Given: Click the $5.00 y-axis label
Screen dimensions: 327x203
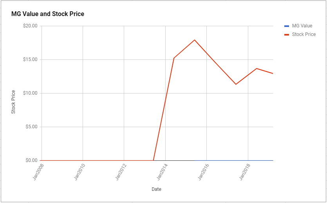Looking at the screenshot, I should 31,127.
